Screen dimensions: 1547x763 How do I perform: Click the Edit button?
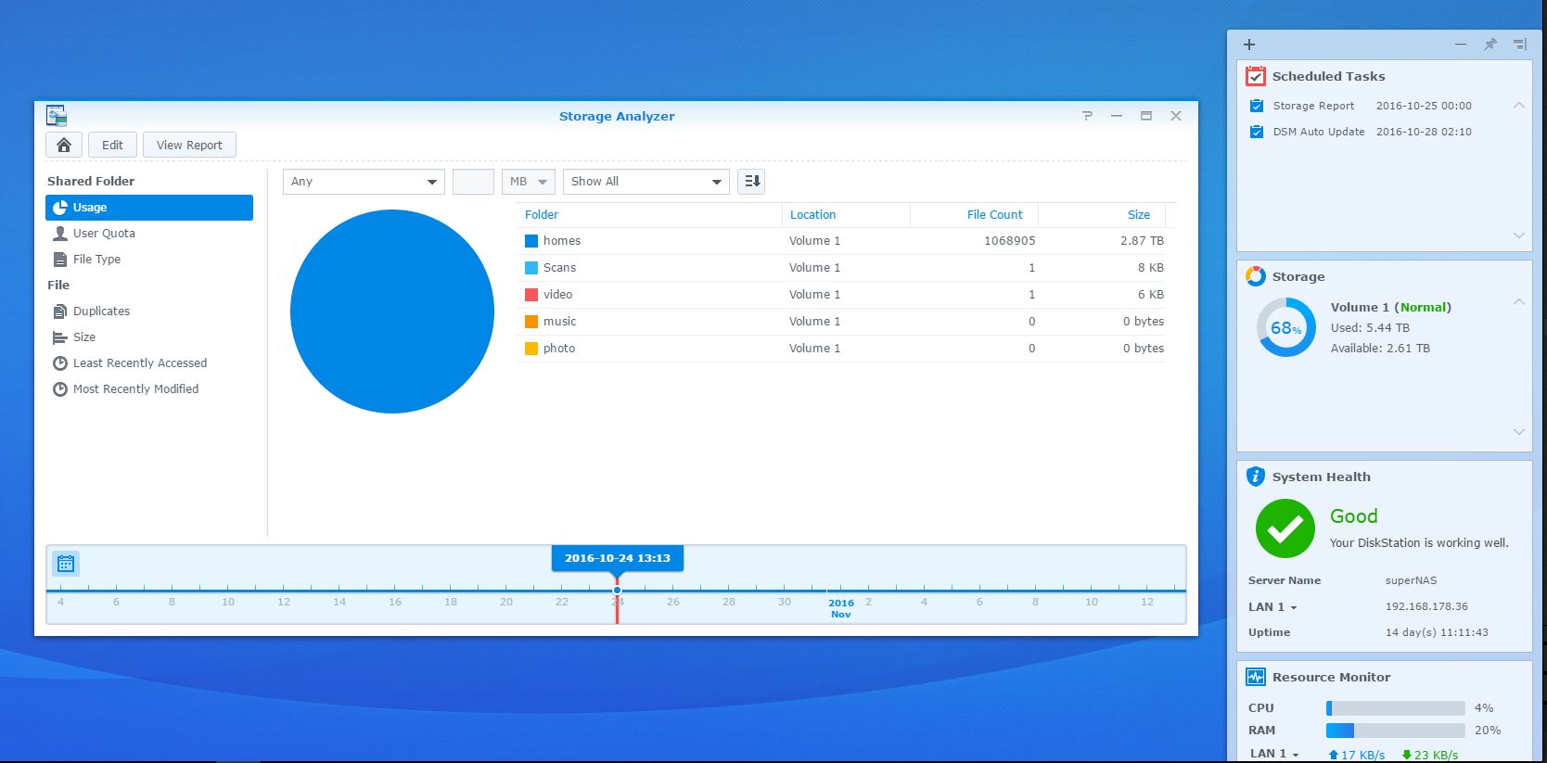pyautogui.click(x=112, y=145)
